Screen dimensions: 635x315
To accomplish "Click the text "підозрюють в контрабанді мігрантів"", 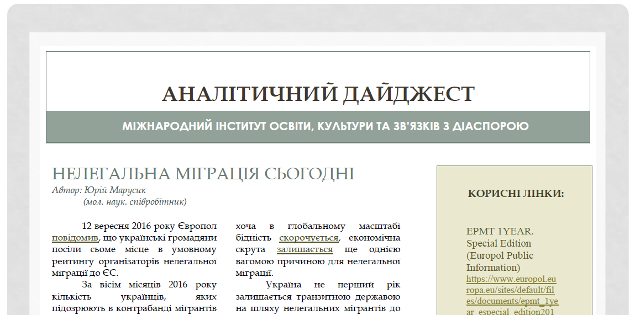I will point(134,308).
